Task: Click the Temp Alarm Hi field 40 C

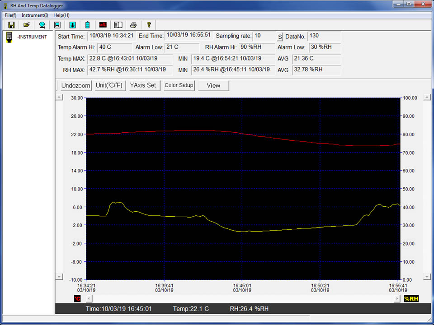Action: pos(115,47)
